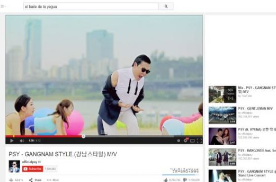The height and width of the screenshot is (182, 276).
Task: Open the Mix - PSY - GANGNAM STYLE thumbnail
Action: click(x=223, y=94)
